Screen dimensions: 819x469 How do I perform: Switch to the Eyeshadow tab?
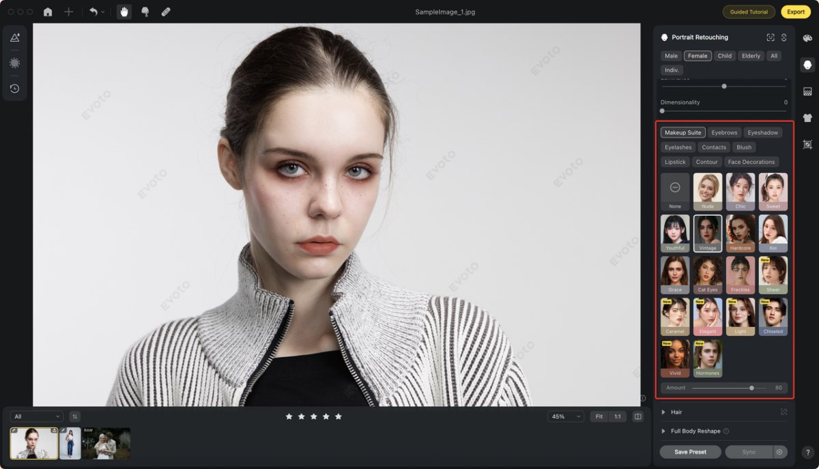[x=762, y=132]
